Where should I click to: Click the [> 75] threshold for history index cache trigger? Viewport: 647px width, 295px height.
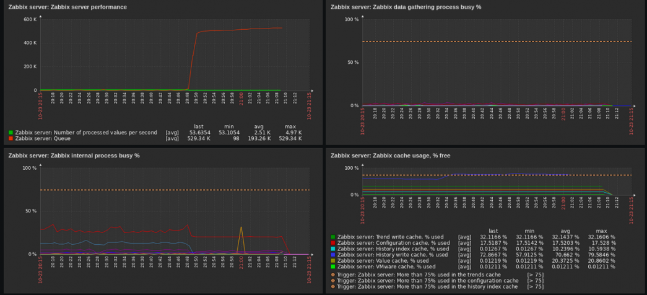pos(535,286)
